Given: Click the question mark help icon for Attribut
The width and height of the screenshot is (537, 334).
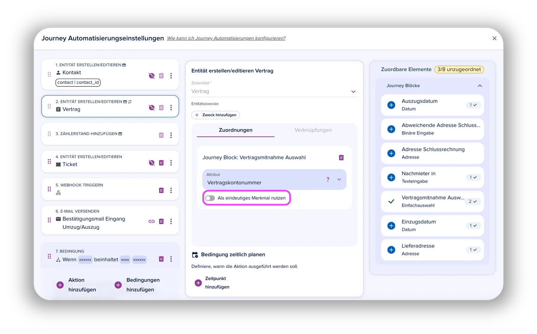Looking at the screenshot, I should (x=328, y=180).
